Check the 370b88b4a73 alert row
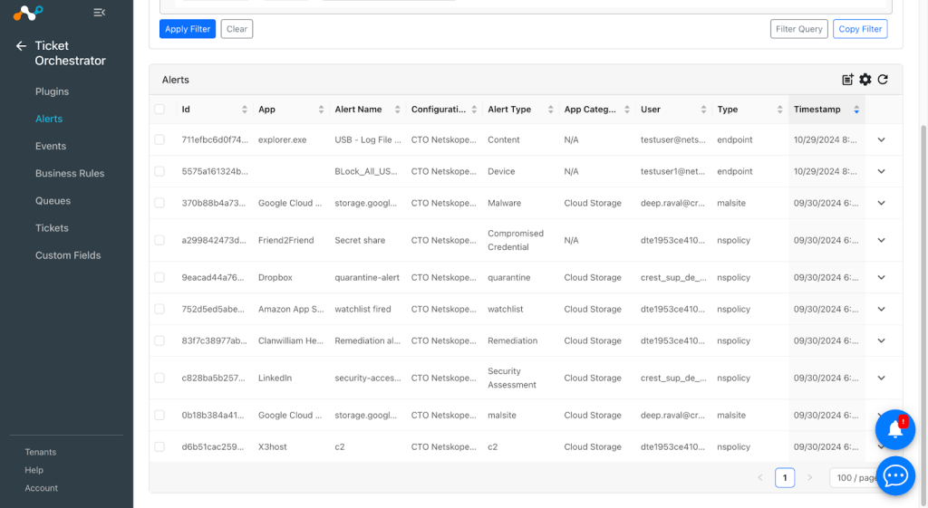The width and height of the screenshot is (928, 508). (x=159, y=203)
